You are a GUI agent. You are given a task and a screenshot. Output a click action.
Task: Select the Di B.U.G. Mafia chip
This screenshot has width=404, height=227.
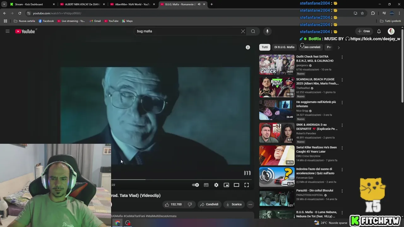pos(284,47)
